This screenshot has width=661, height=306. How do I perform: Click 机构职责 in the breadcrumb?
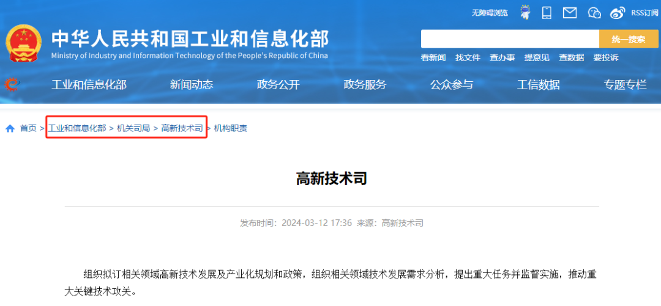point(231,128)
